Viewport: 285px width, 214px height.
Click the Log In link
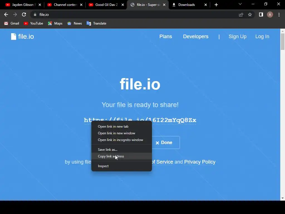point(262,37)
